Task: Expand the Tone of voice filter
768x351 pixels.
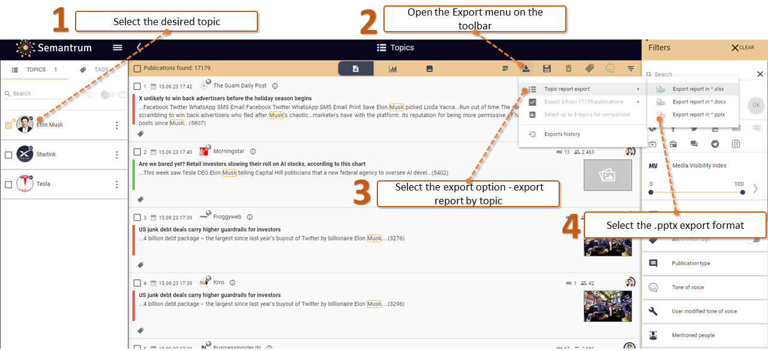Action: pyautogui.click(x=704, y=288)
